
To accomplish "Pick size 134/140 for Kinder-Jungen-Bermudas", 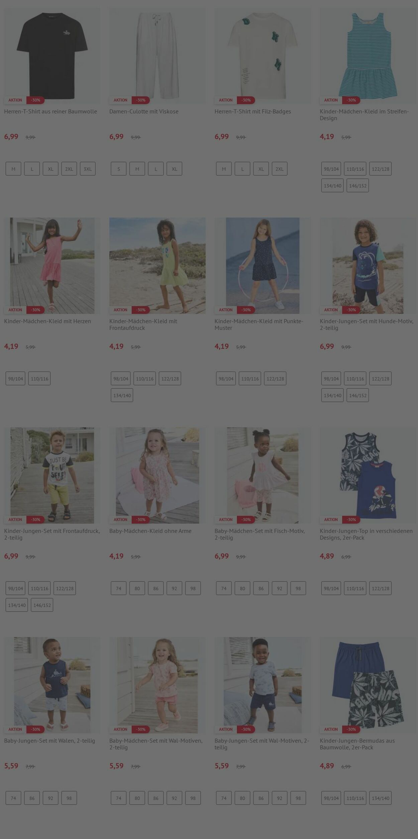I will [380, 798].
